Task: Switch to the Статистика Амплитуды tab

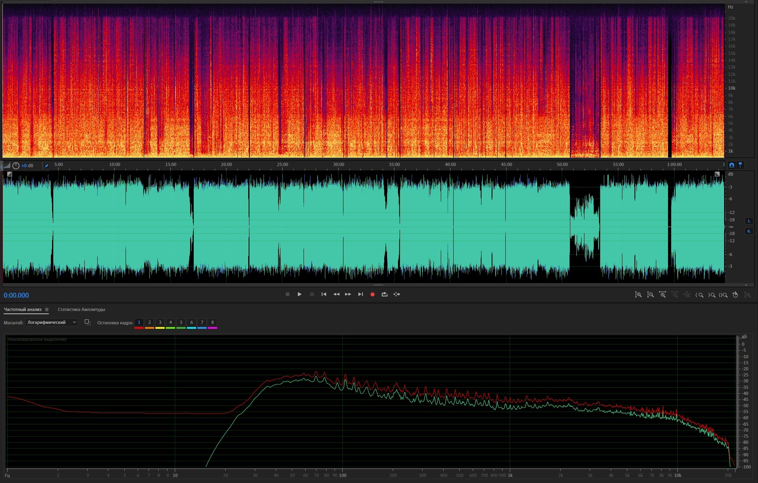Action: 81,309
